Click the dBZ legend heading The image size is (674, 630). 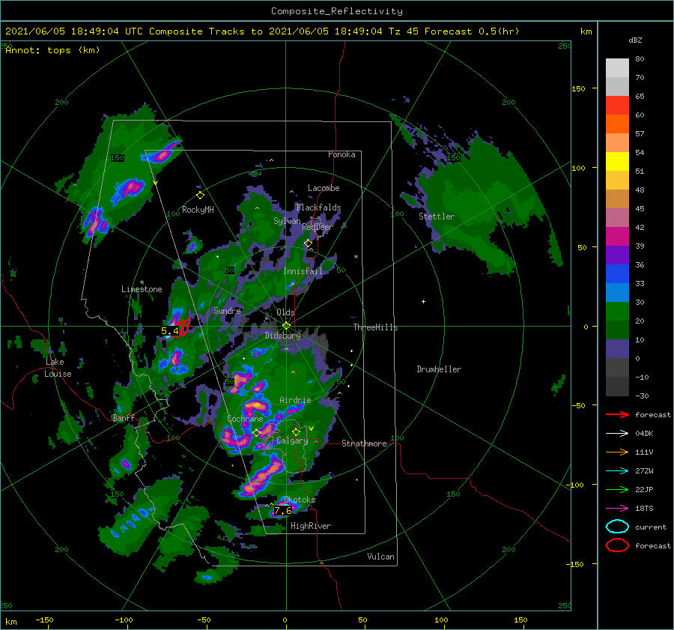tap(635, 40)
